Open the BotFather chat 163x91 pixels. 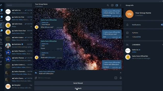click(x=19, y=45)
